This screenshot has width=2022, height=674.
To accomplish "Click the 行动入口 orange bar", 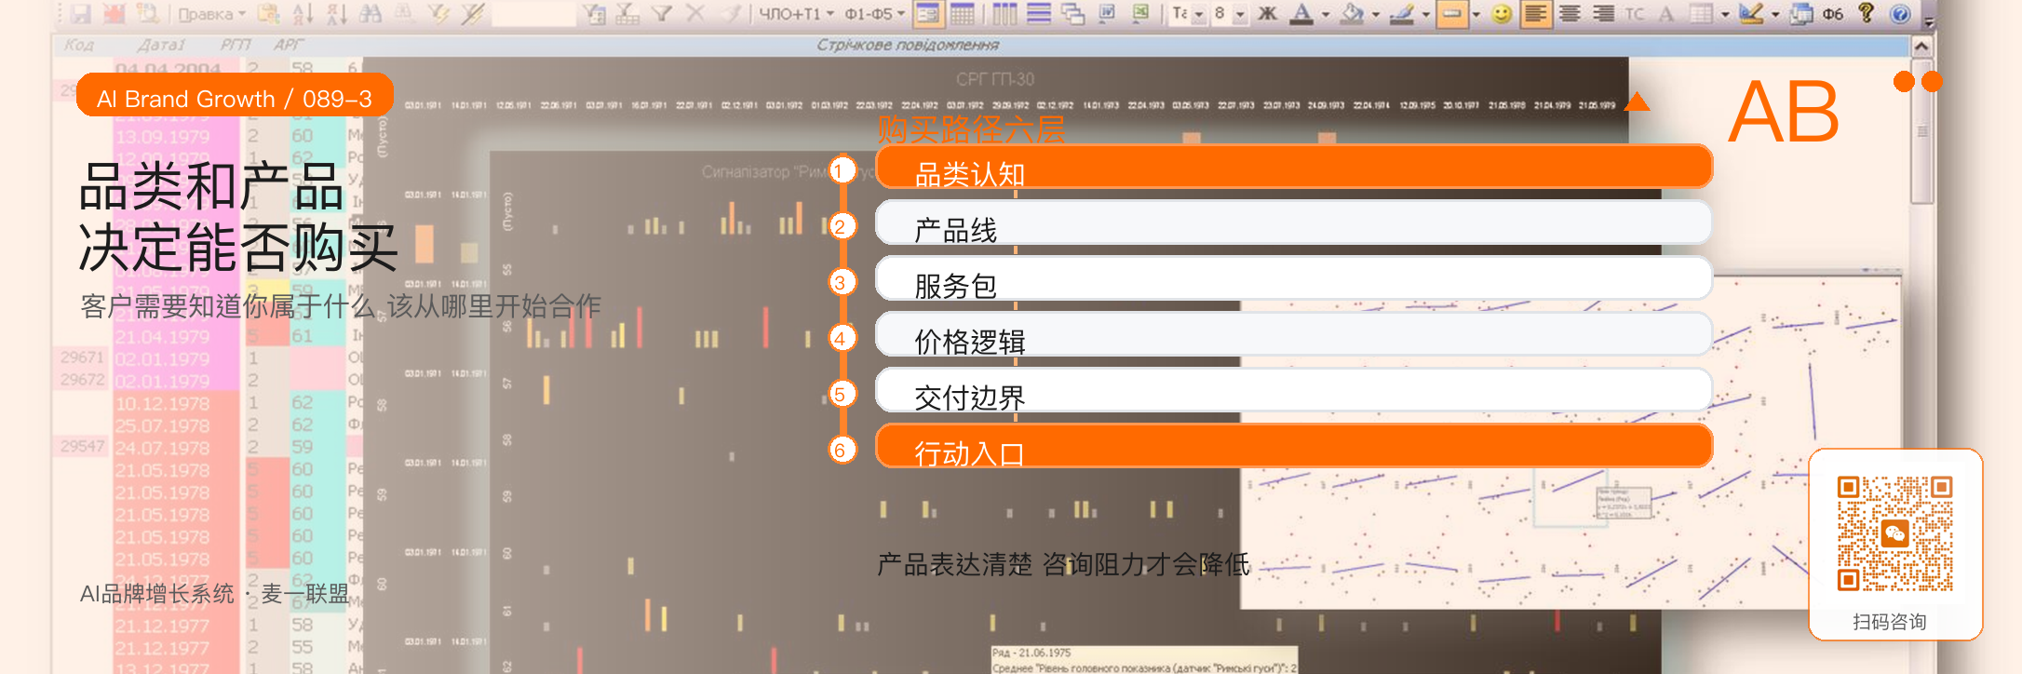I will pos(1294,446).
